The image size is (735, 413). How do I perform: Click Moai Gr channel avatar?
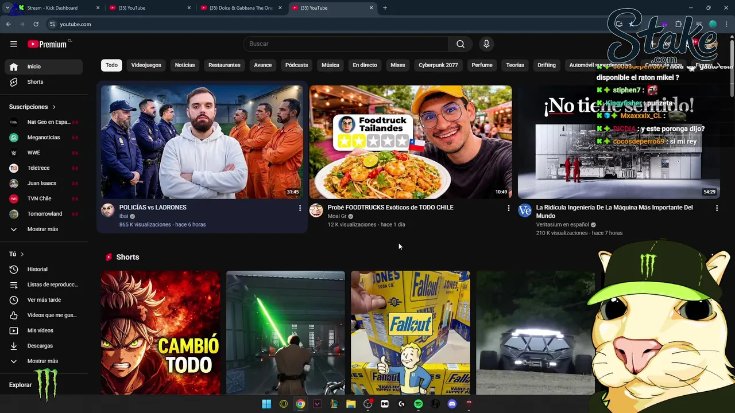coord(316,210)
